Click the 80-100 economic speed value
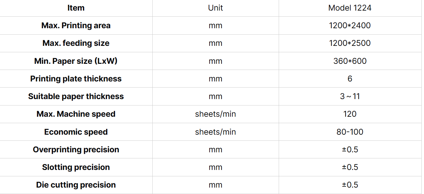The width and height of the screenshot is (424, 194). point(350,132)
